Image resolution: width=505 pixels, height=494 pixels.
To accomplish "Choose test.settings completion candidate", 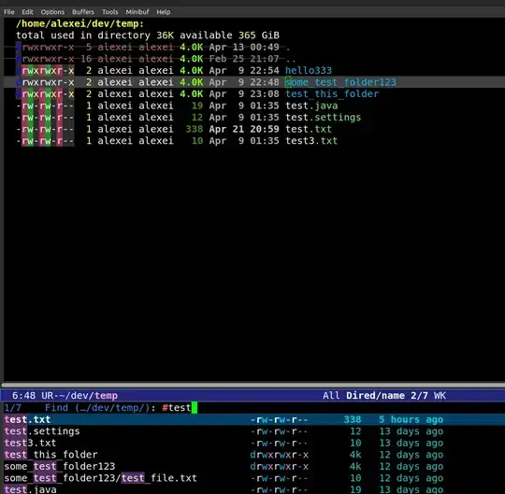I will [x=252, y=431].
